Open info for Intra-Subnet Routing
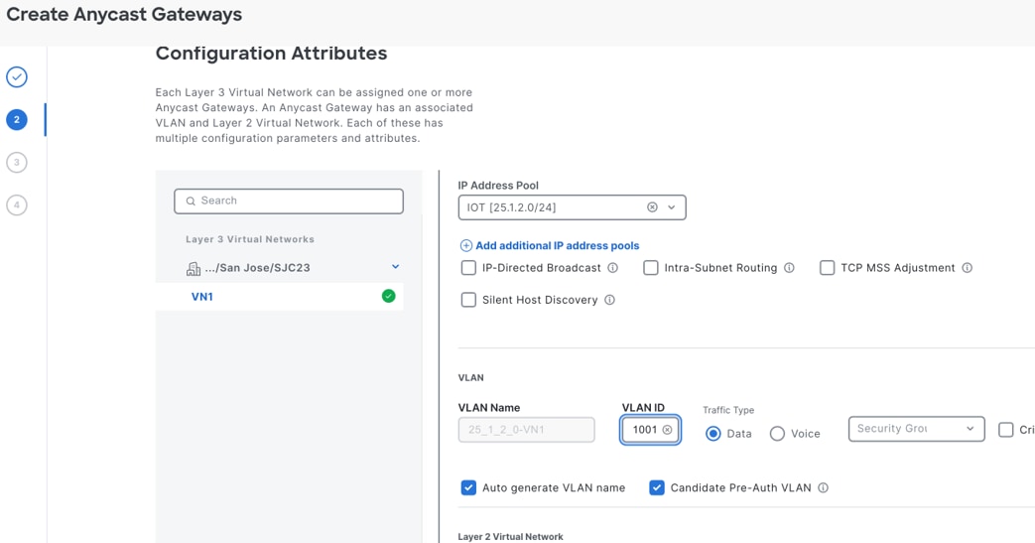The image size is (1035, 543). coord(789,268)
